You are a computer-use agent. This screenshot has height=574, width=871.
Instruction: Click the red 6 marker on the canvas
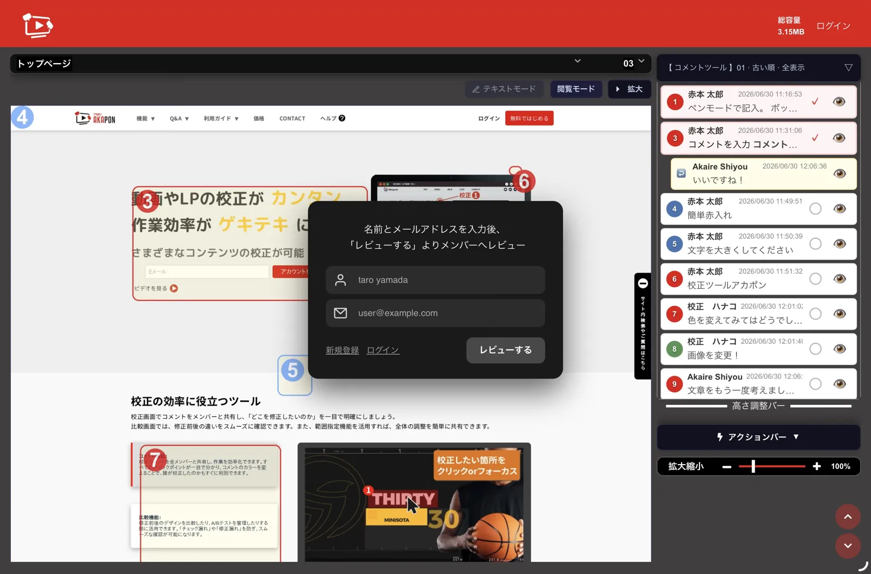pyautogui.click(x=524, y=181)
